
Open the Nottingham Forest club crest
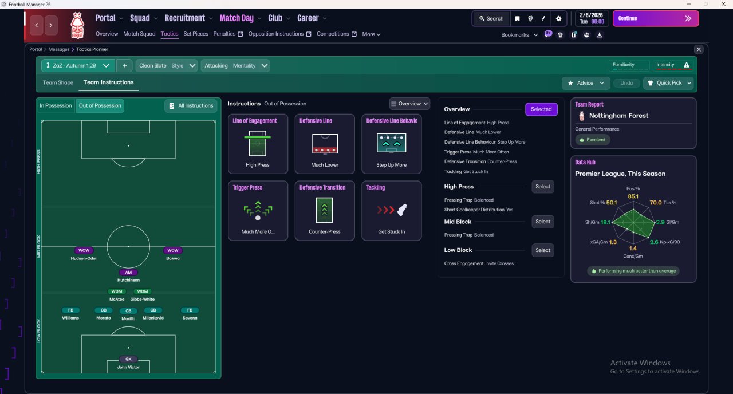pos(76,25)
